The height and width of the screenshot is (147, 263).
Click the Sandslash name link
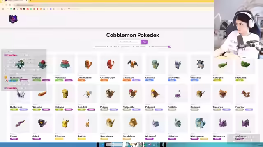tap(129, 136)
